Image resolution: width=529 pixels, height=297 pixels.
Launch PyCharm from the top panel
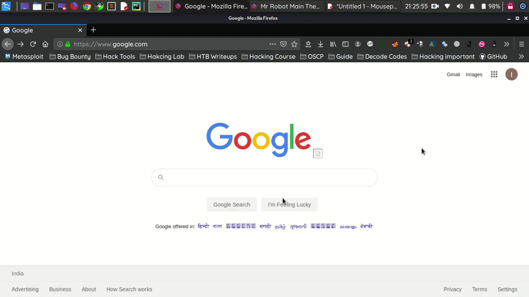coord(136,6)
